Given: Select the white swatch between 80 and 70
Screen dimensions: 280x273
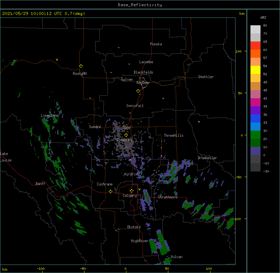Looking at the screenshot, I should [255, 29].
